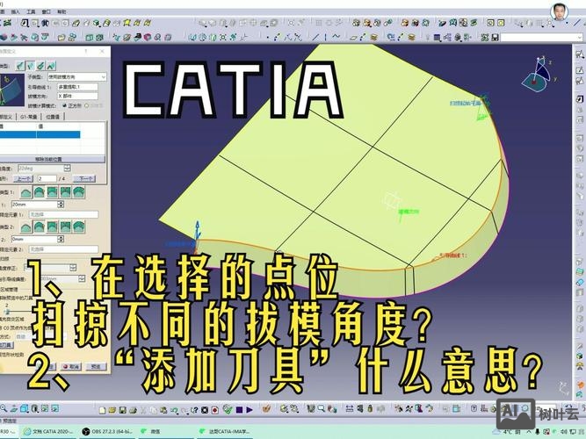Open the 窗口 menu
The width and height of the screenshot is (586, 439).
pyautogui.click(x=47, y=12)
